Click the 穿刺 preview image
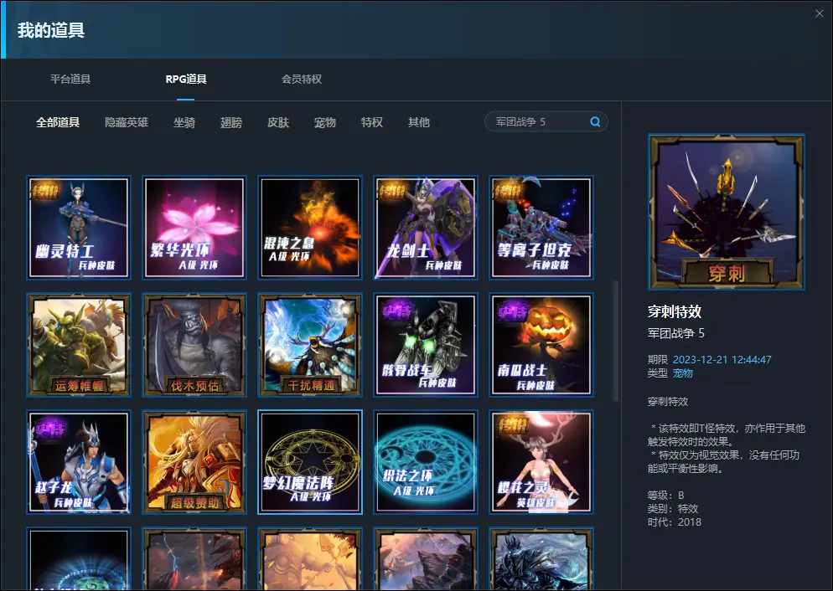The width and height of the screenshot is (833, 591). tap(727, 213)
